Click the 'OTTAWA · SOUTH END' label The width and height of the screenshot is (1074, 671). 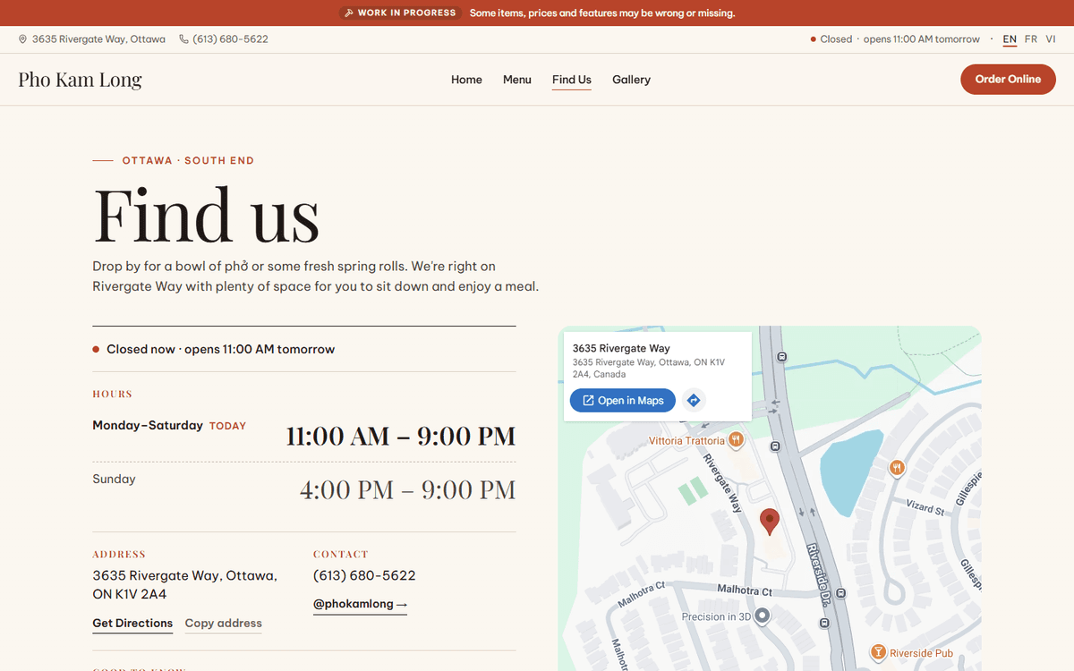(188, 161)
